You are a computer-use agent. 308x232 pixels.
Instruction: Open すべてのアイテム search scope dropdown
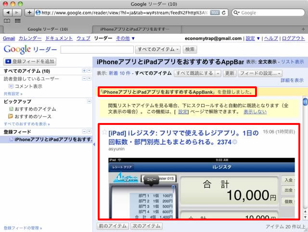[158, 49]
